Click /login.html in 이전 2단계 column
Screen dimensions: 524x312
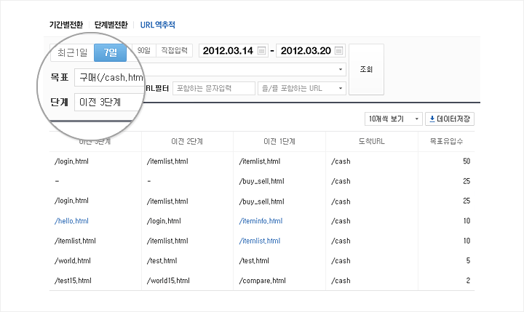164,221
